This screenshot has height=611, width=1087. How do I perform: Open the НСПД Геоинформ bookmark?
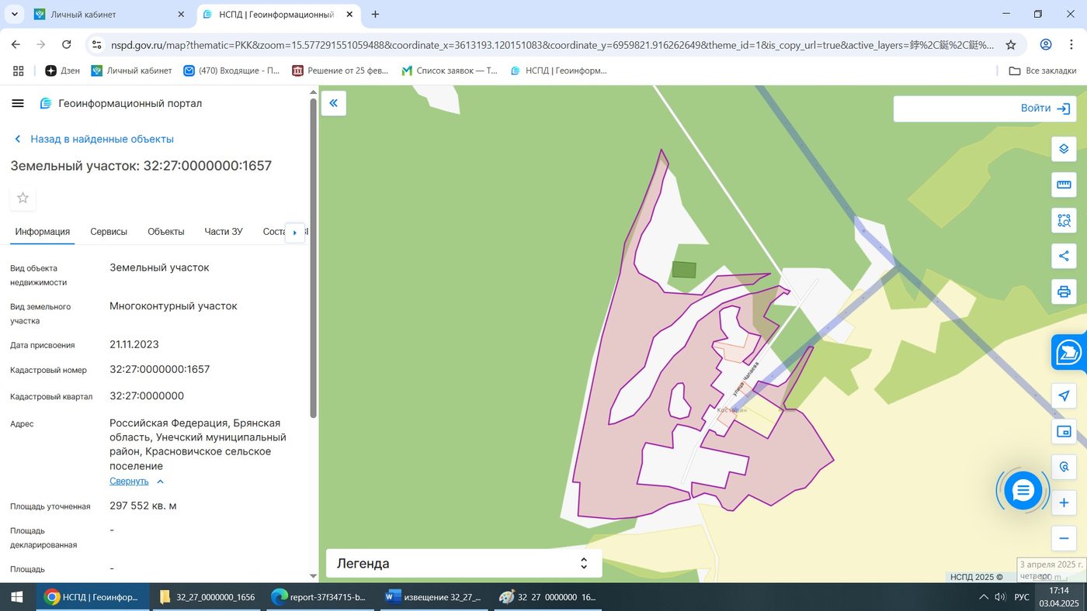click(x=558, y=71)
